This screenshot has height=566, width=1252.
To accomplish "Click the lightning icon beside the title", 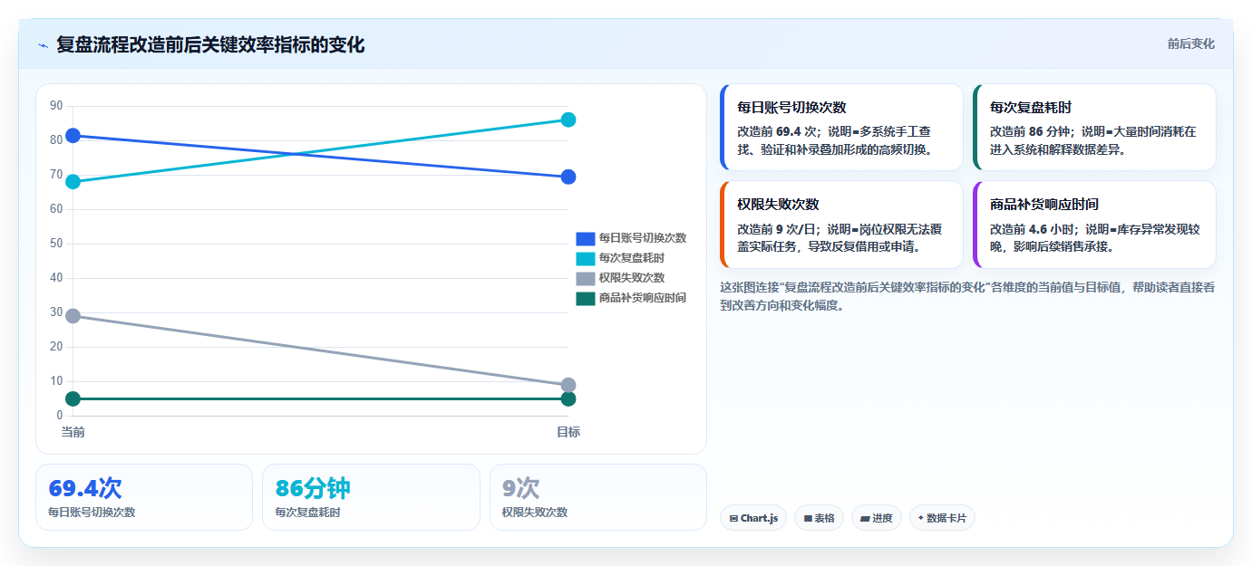I will [43, 45].
